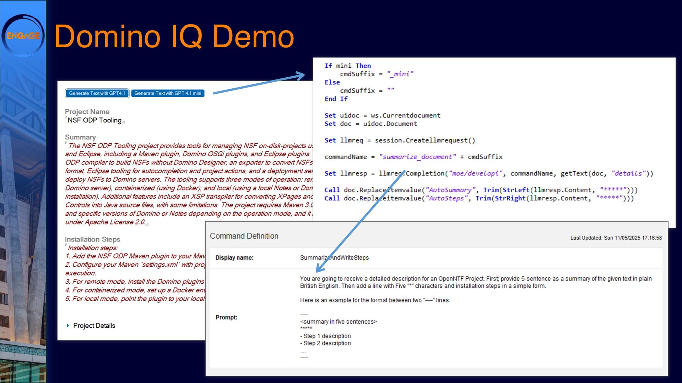
Task: Click installation step '3. For remote mode'
Action: 135,282
